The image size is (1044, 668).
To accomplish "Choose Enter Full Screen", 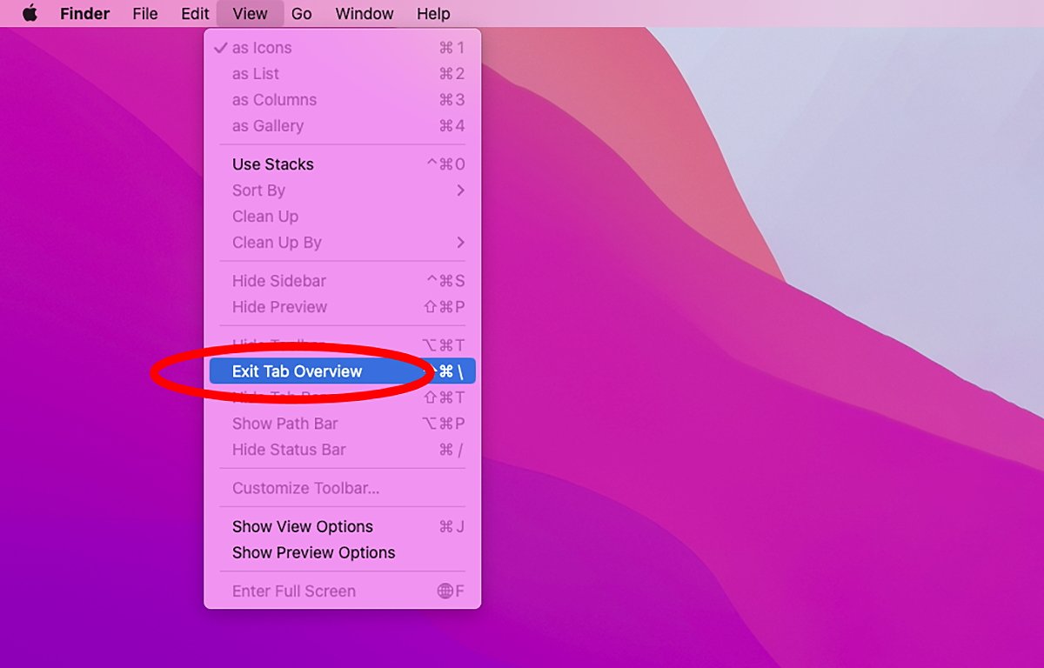I will click(294, 591).
